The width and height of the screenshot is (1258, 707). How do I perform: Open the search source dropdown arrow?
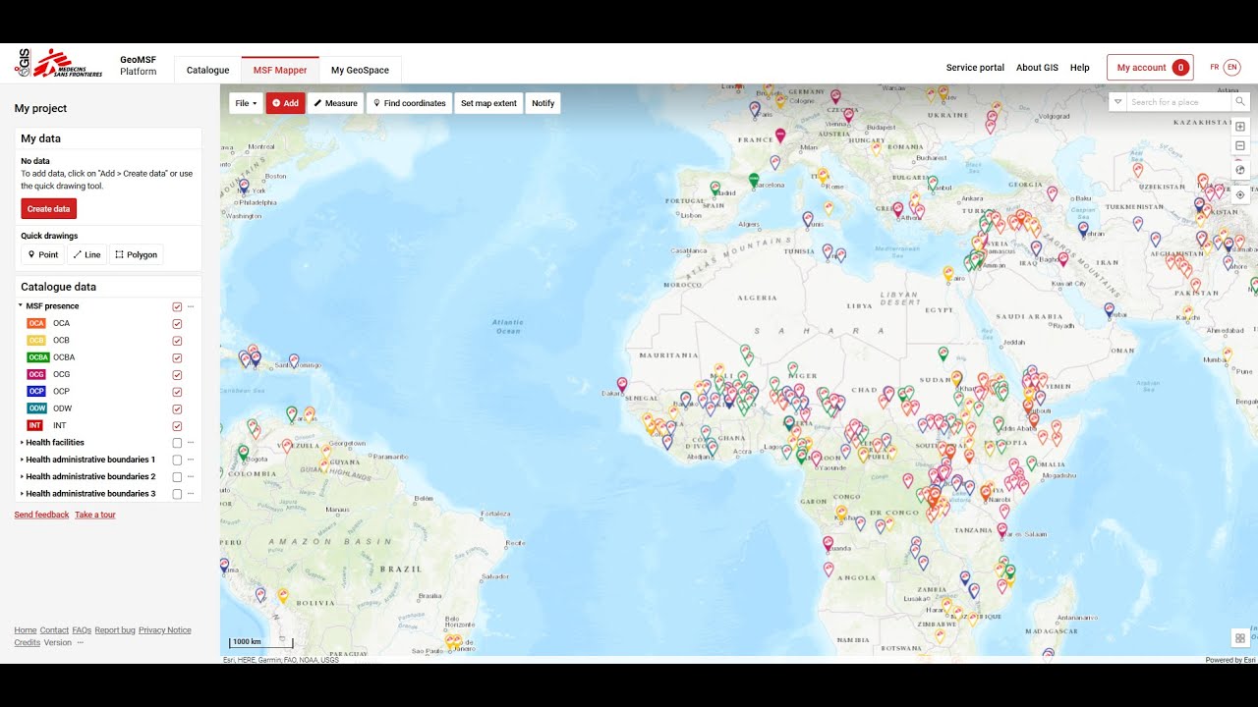(1117, 102)
